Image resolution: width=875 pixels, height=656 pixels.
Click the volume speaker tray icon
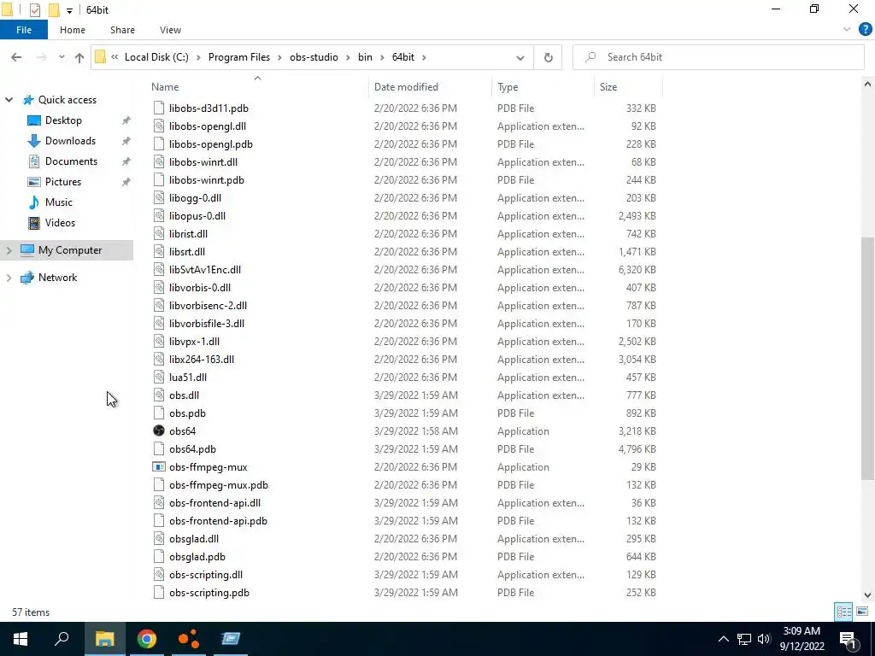[x=764, y=639]
